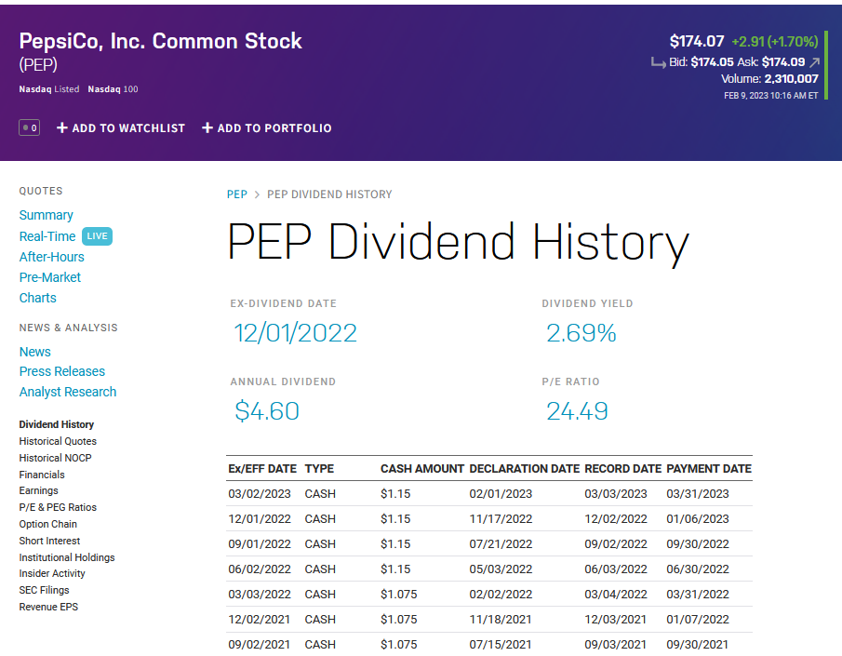This screenshot has width=842, height=656.
Task: Open Press Releases in sidebar
Action: pos(62,371)
